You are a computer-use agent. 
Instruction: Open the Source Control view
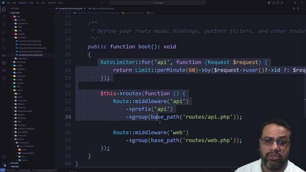tap(4, 25)
